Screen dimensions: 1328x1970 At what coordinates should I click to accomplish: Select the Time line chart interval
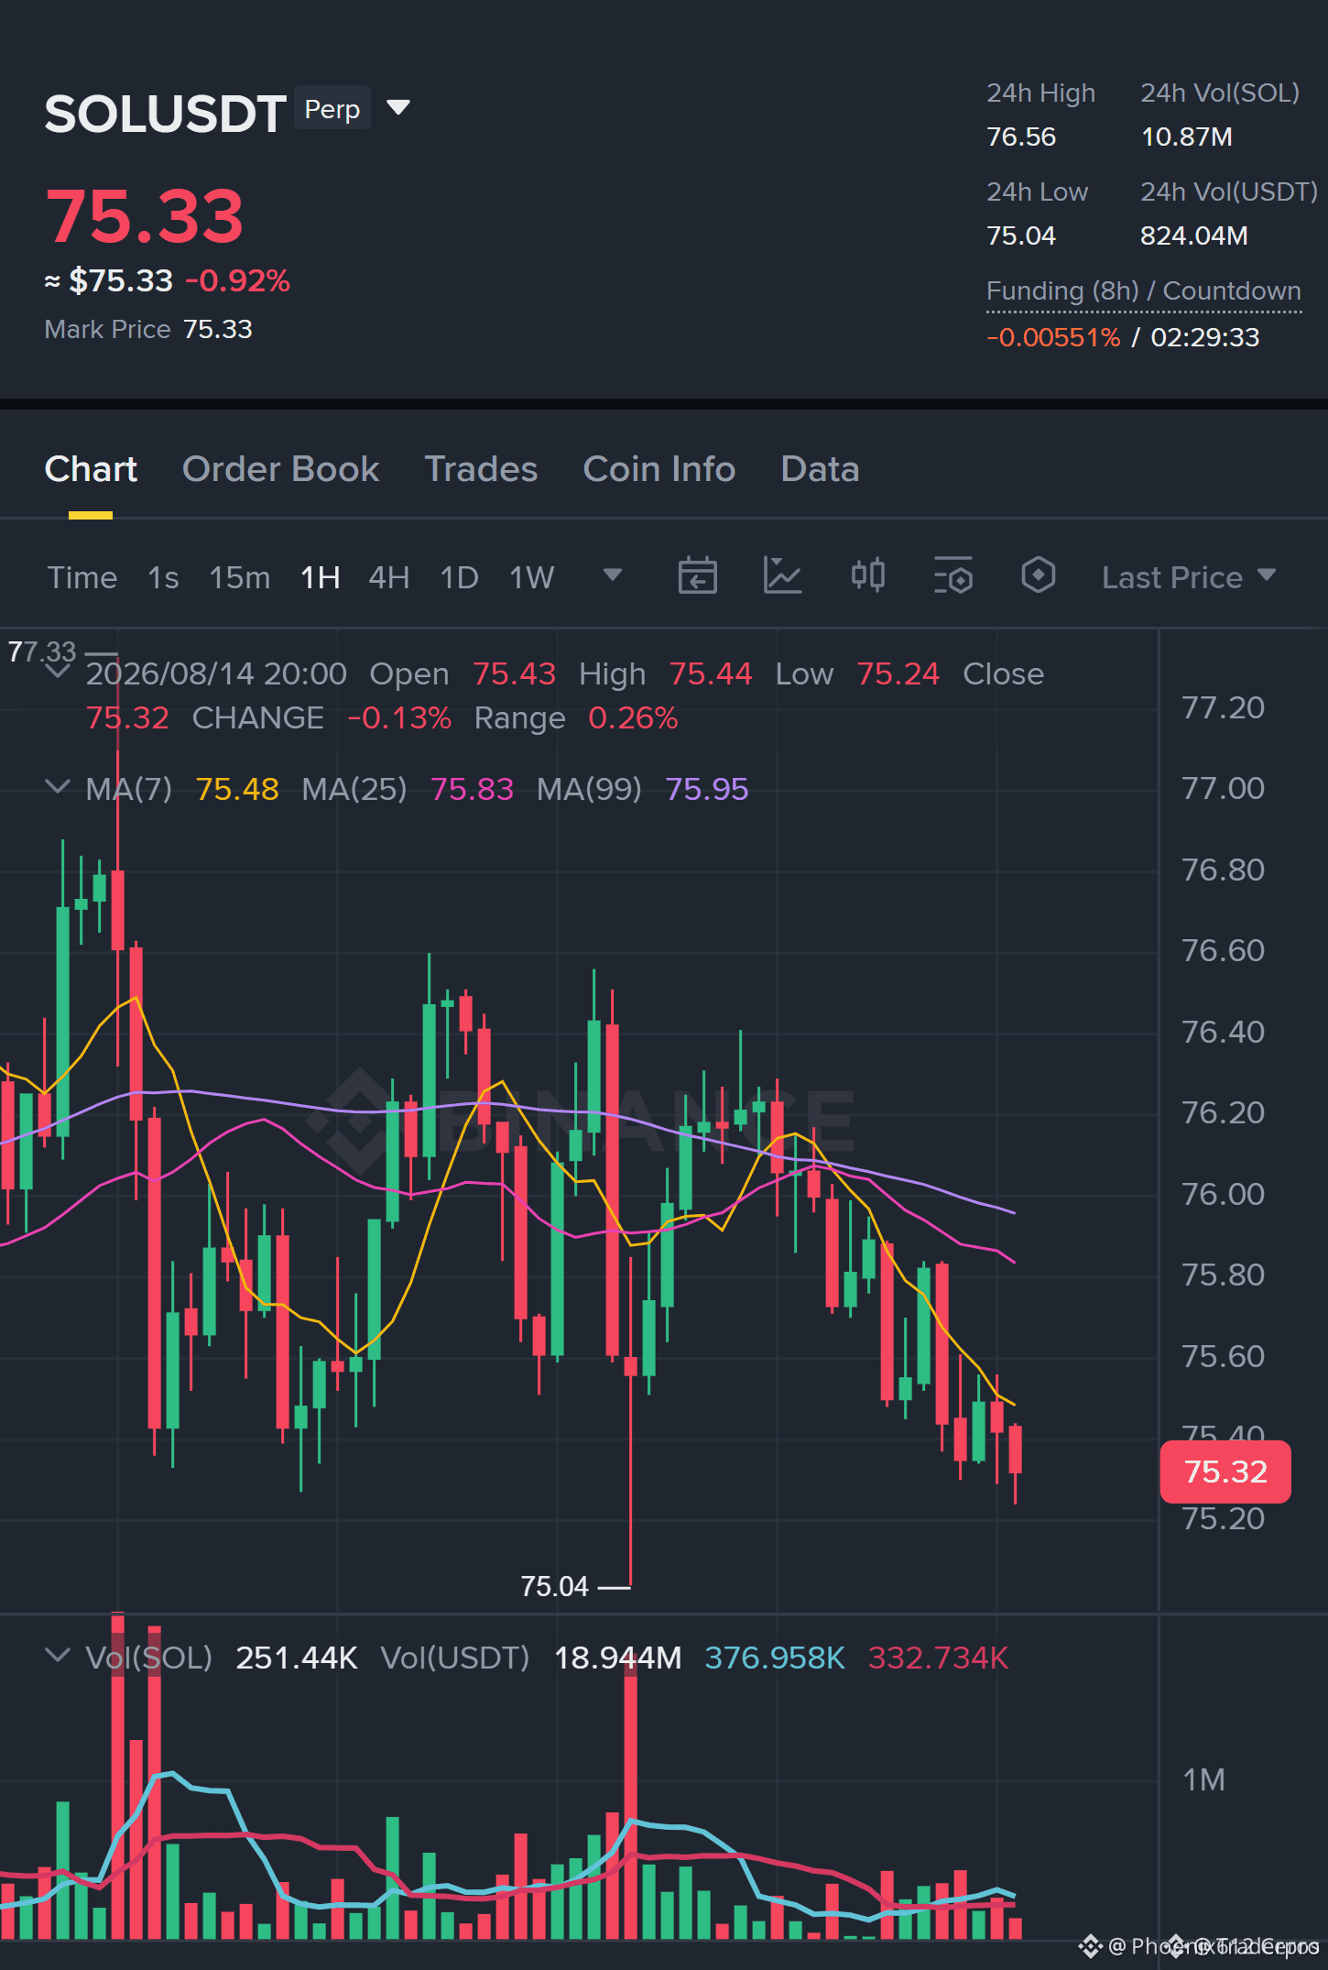click(82, 577)
